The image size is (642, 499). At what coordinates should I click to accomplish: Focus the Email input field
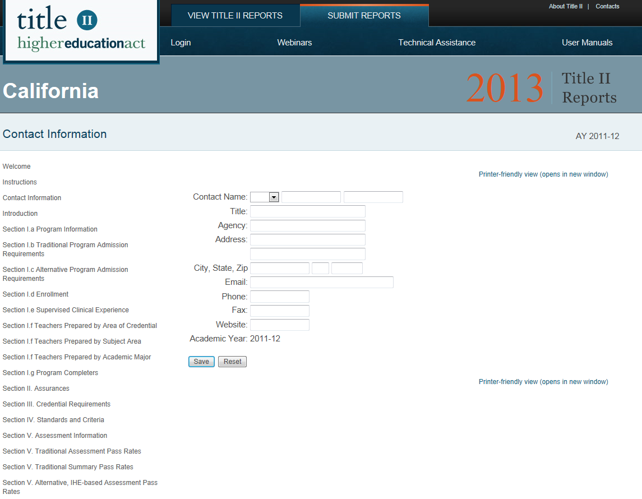322,282
